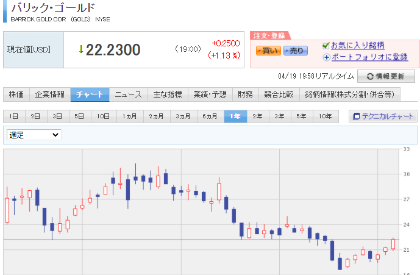
Task: Select the 1日 chart range
Action: click(x=14, y=116)
